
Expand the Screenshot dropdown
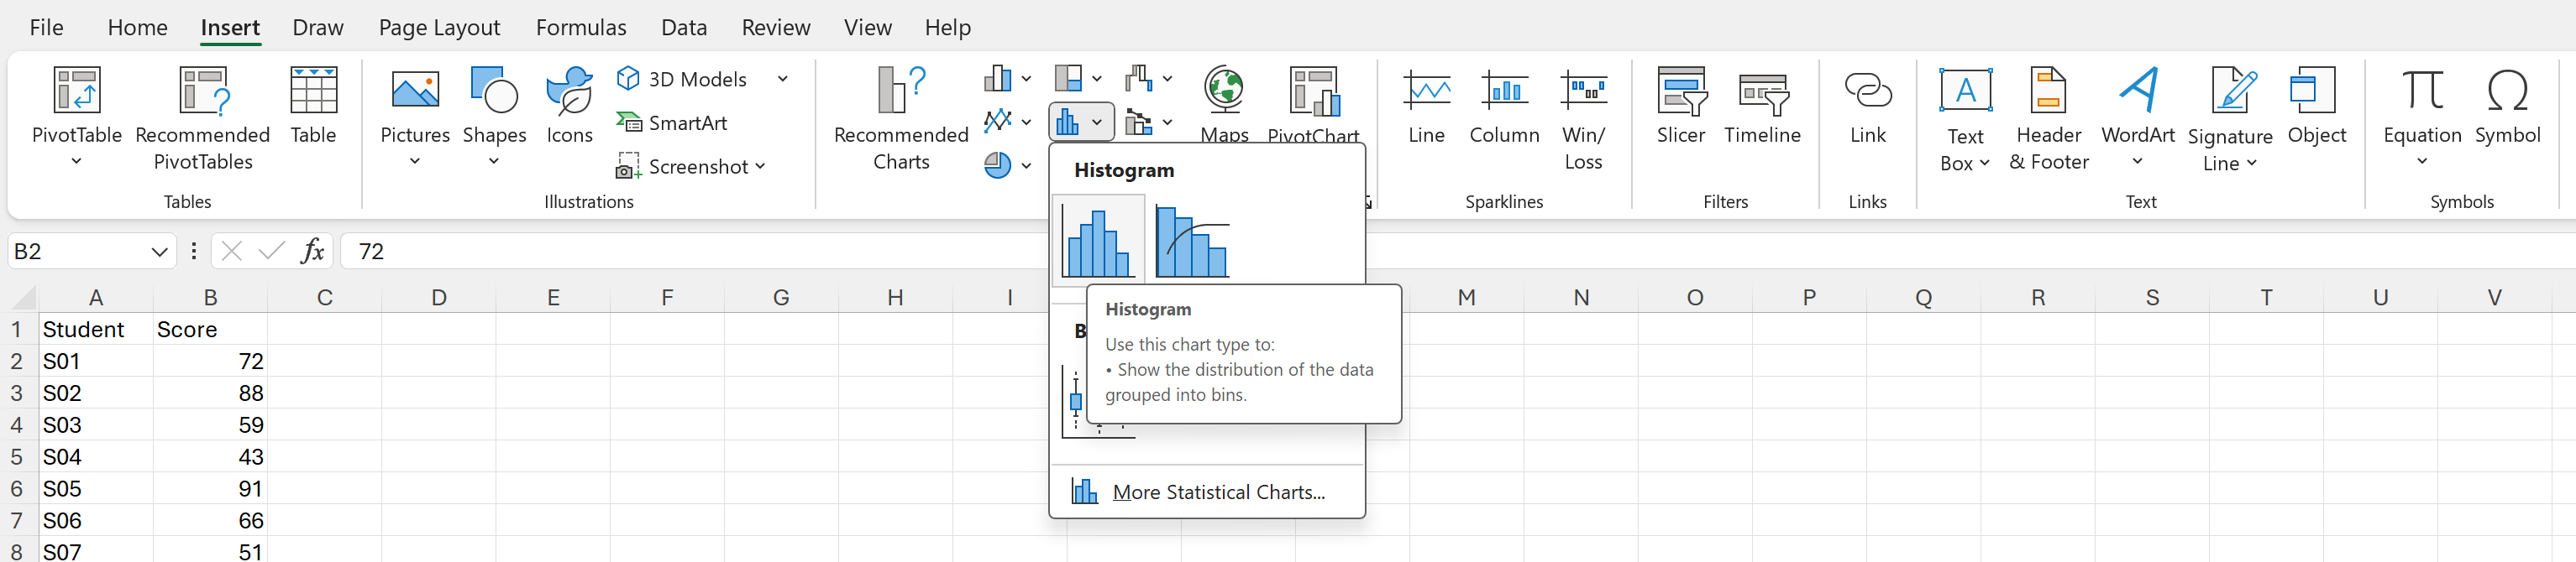[761, 167]
